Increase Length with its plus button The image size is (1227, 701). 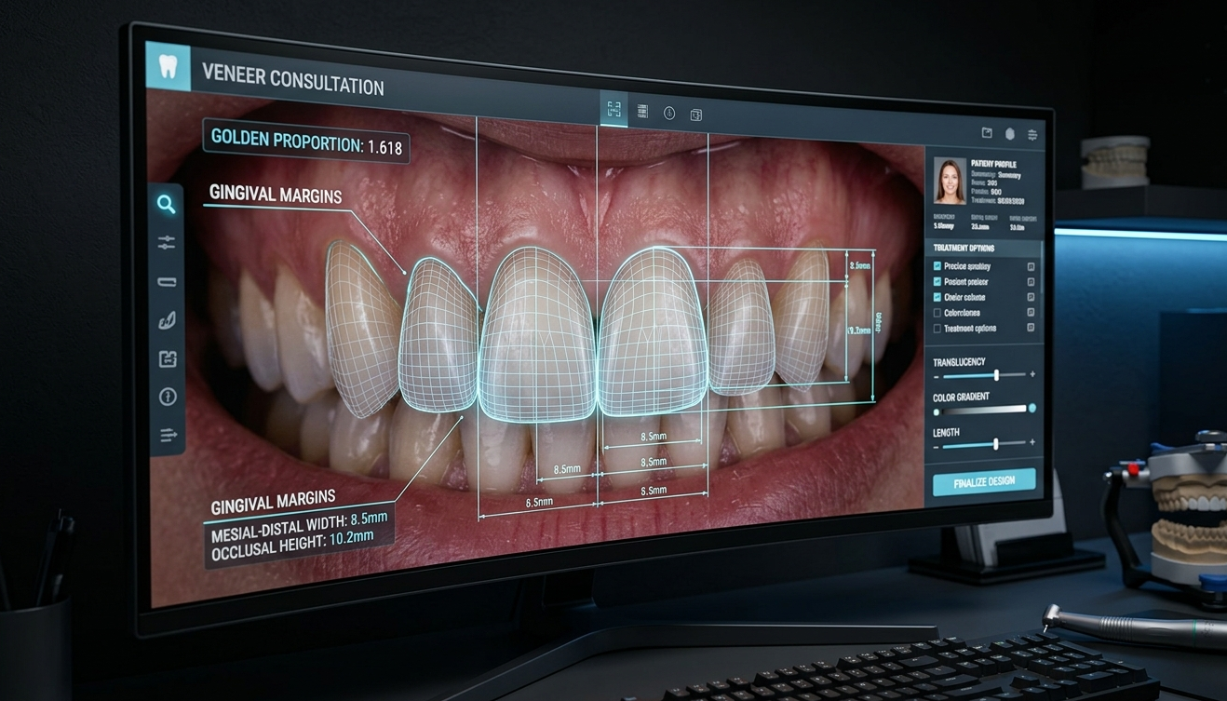[x=1032, y=443]
